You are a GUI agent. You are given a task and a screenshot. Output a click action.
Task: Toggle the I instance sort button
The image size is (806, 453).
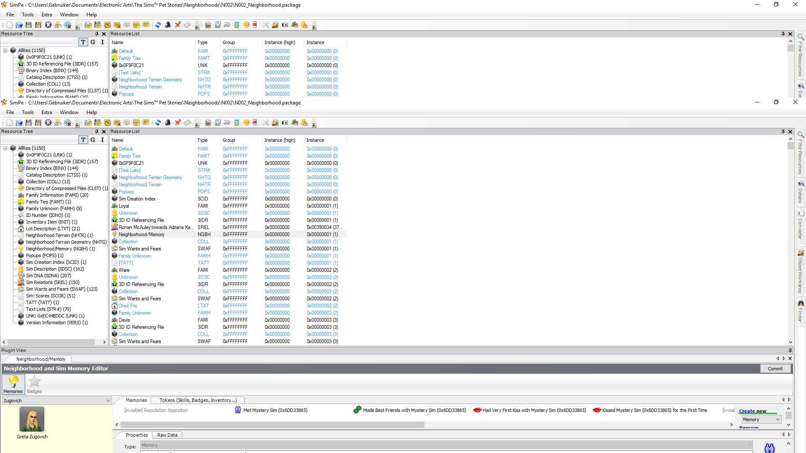[x=102, y=140]
